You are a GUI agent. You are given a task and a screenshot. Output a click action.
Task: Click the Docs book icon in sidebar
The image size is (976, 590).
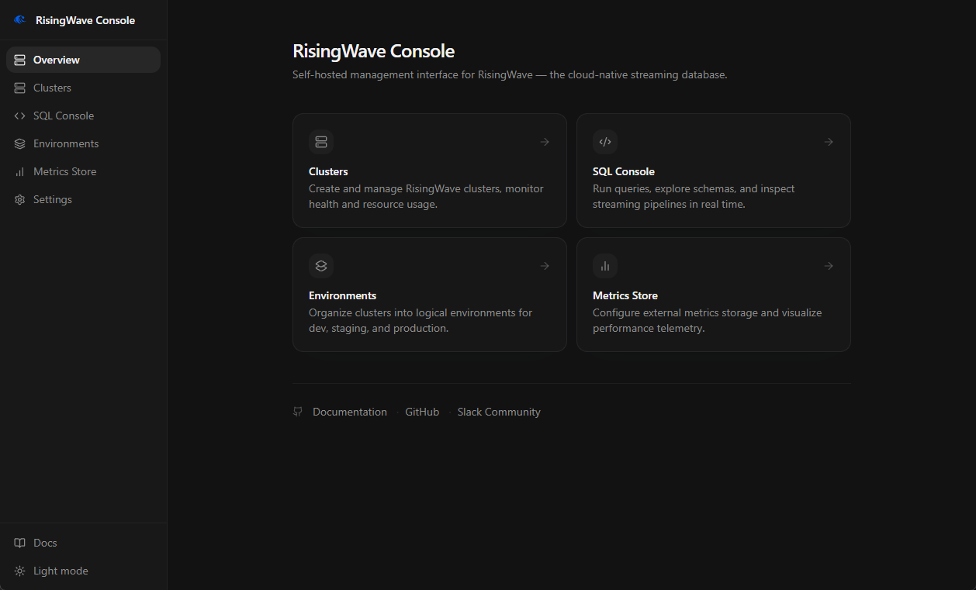tap(20, 543)
